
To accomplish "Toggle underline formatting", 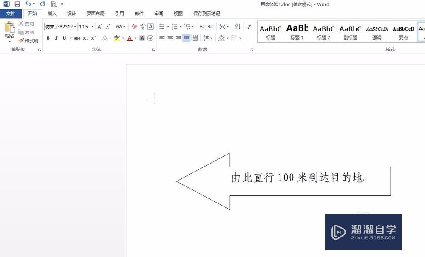I will [x=64, y=38].
